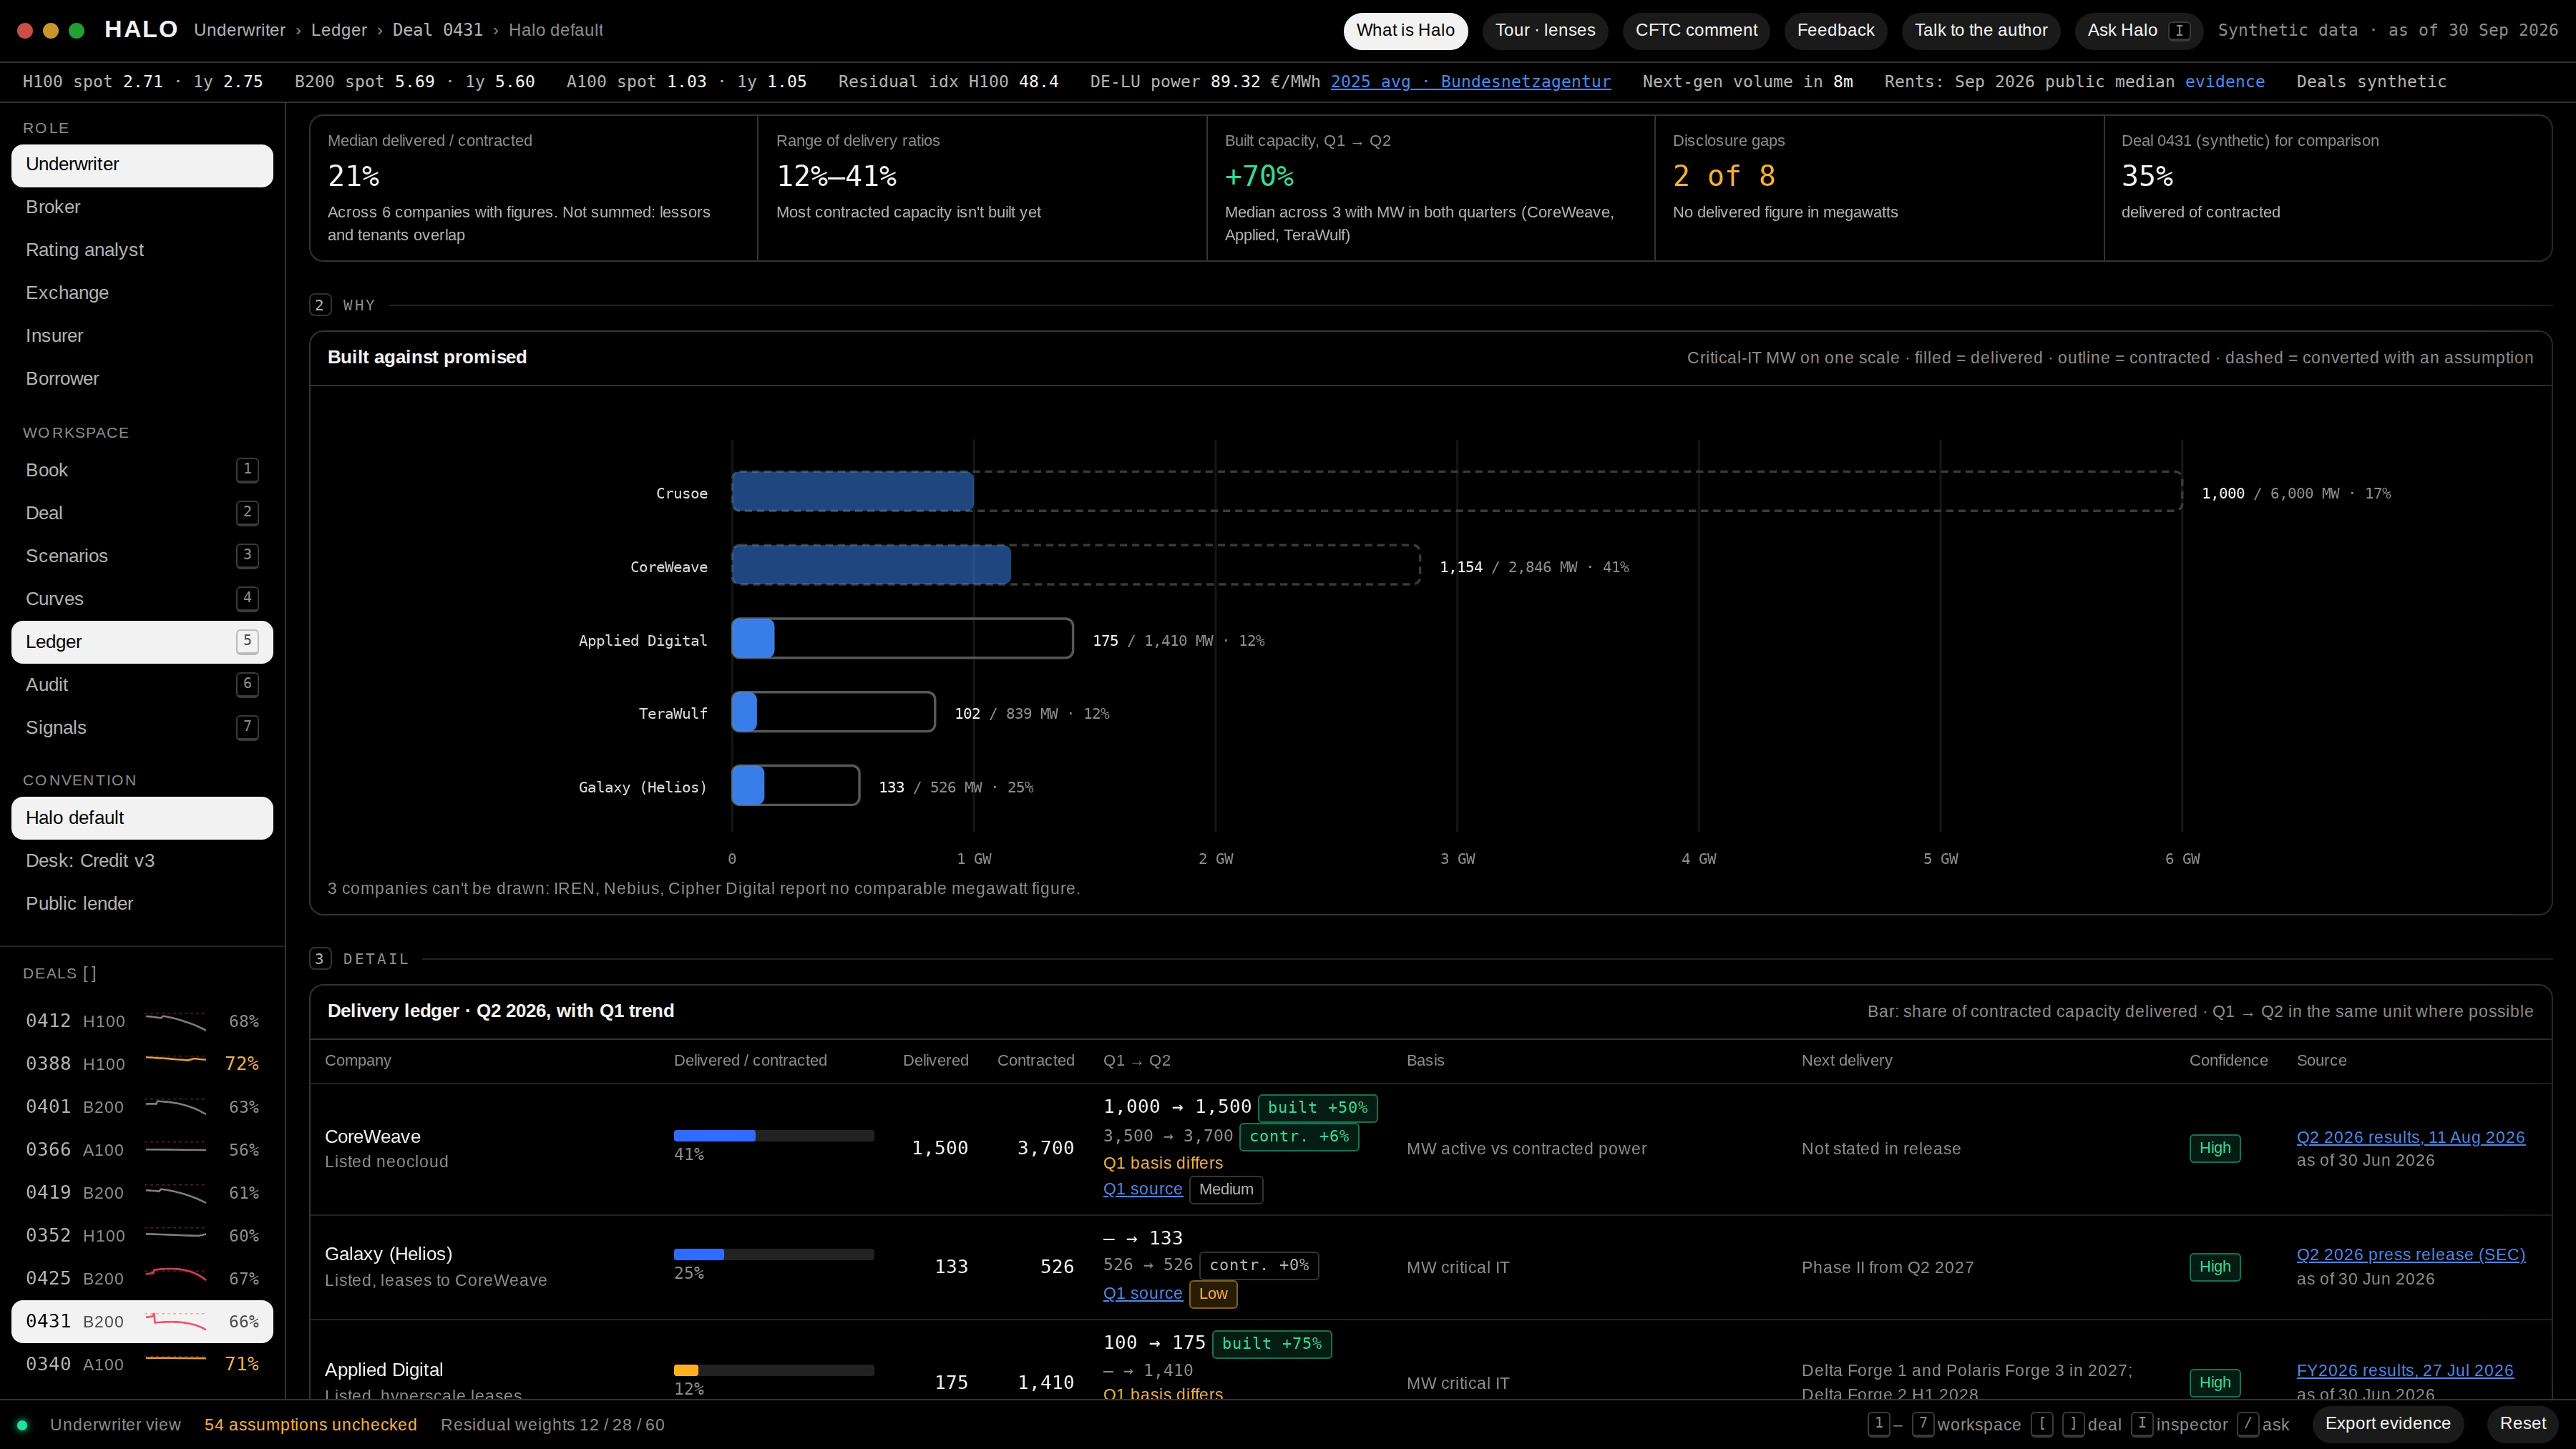Switch role to Rating analyst
Screen dimensions: 2576x1449
142,250
